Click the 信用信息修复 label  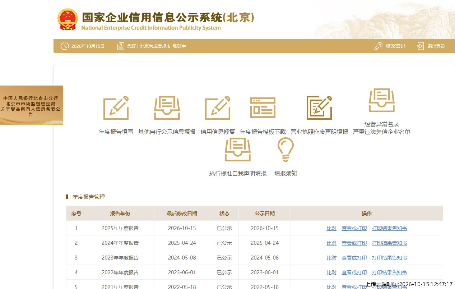point(218,132)
